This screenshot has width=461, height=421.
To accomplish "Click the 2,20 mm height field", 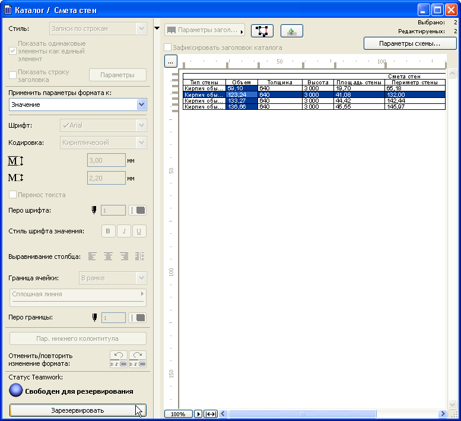I will [x=106, y=178].
